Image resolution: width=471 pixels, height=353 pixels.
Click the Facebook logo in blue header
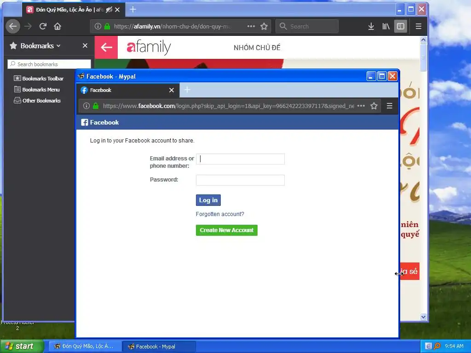[100, 122]
